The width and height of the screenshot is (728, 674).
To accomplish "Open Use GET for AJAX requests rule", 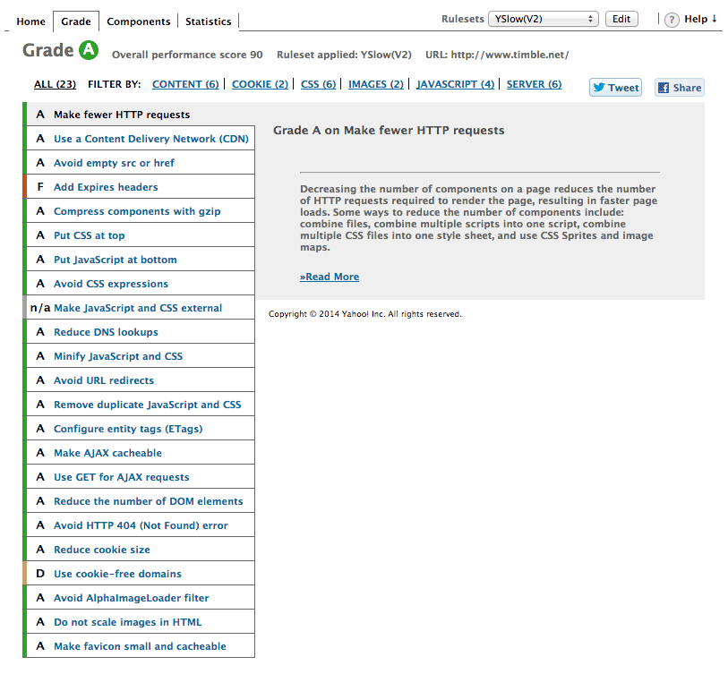I will click(141, 476).
